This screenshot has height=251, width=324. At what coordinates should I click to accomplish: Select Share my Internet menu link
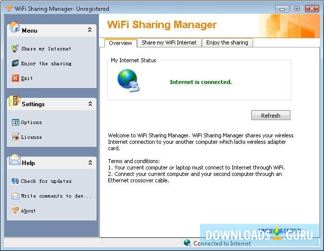[46, 49]
